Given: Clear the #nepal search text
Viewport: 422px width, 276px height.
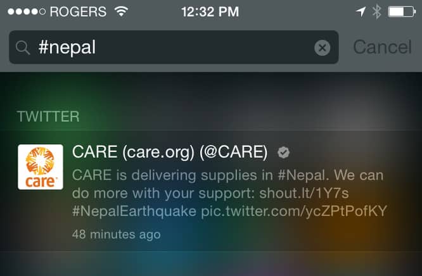Looking at the screenshot, I should click(322, 48).
